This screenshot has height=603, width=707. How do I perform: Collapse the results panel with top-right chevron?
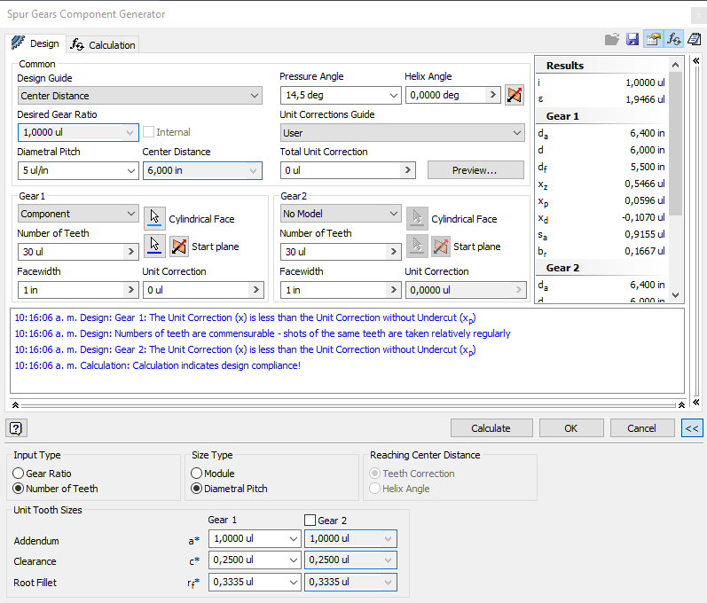(x=697, y=61)
